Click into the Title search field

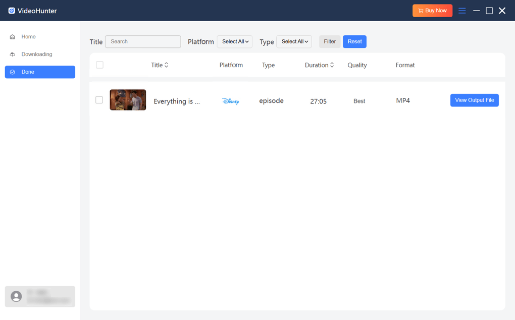click(143, 42)
